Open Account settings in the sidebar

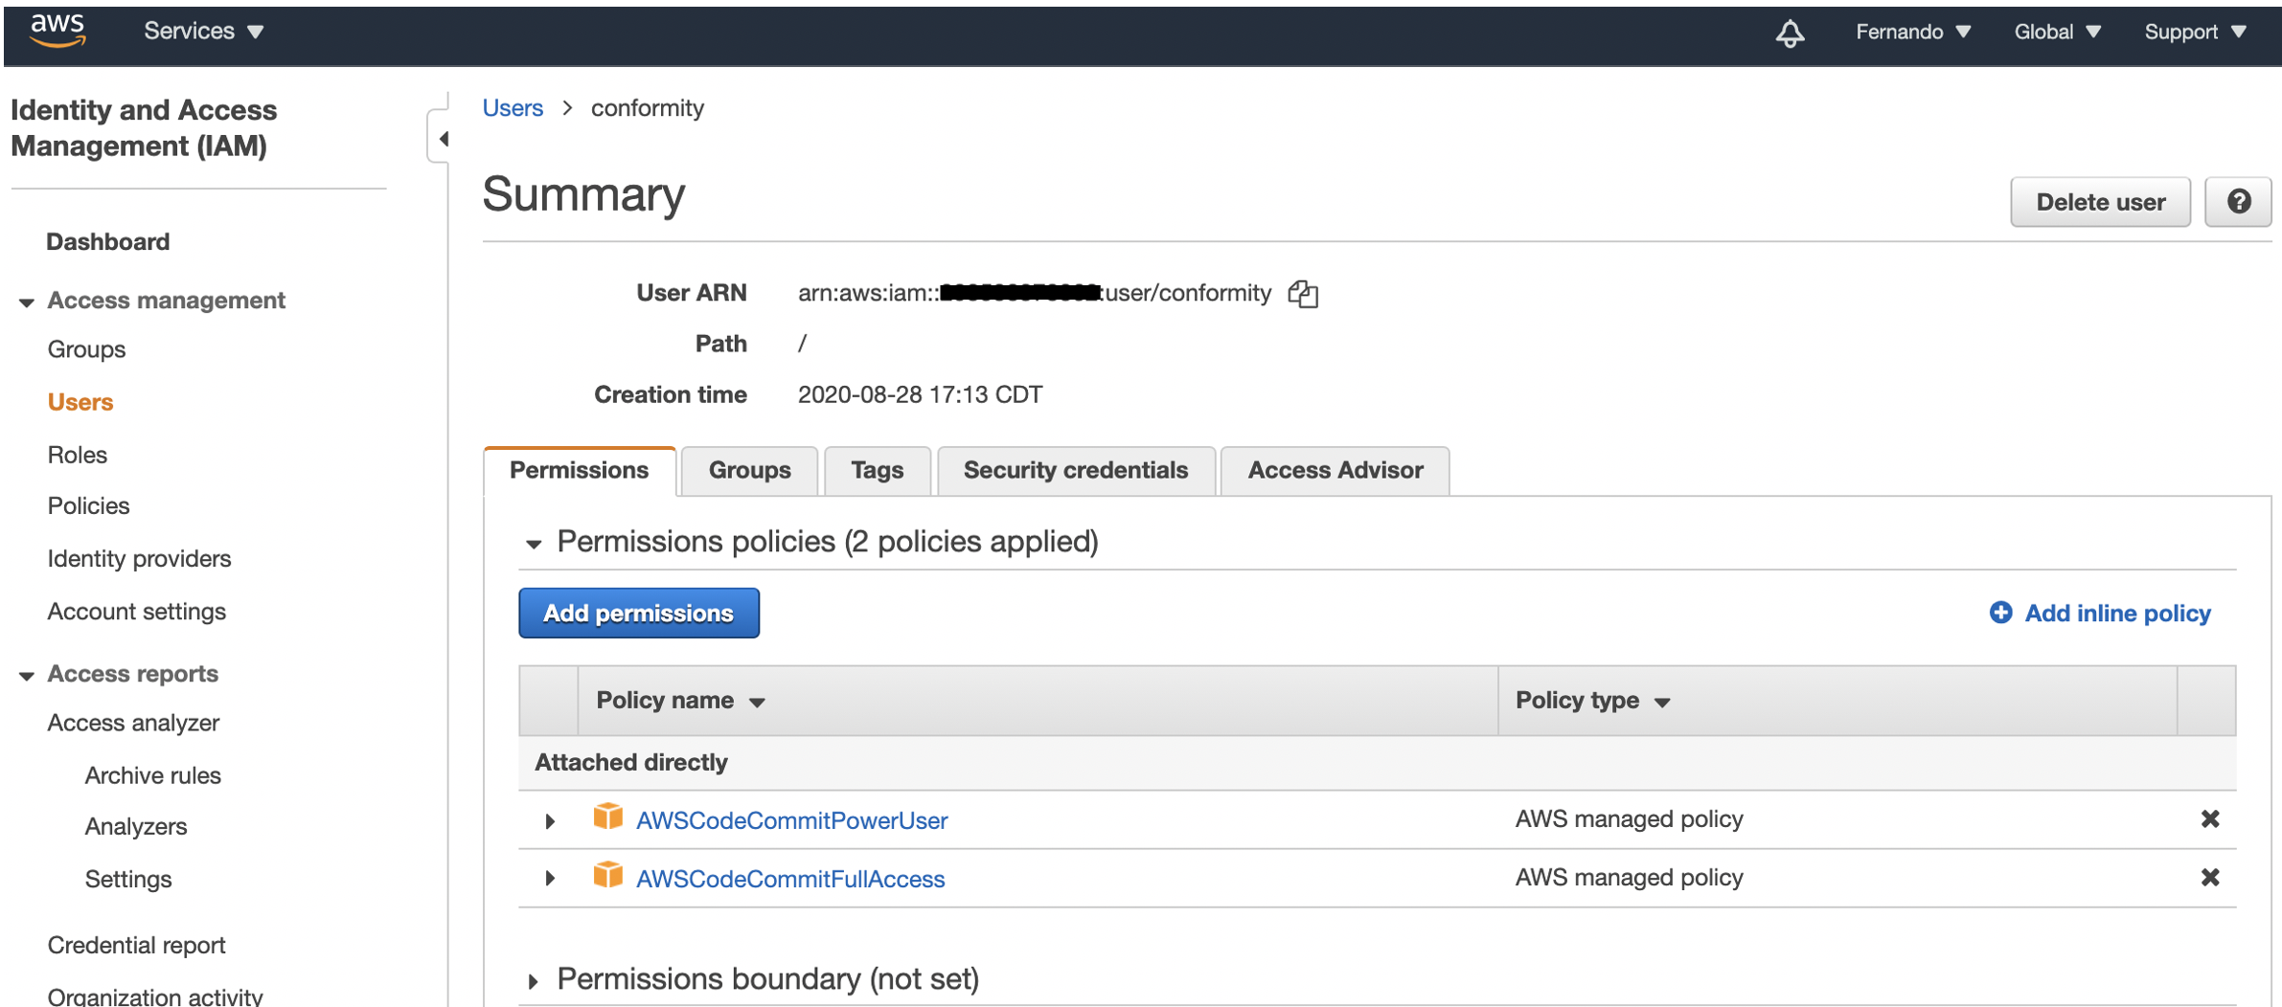(x=137, y=611)
